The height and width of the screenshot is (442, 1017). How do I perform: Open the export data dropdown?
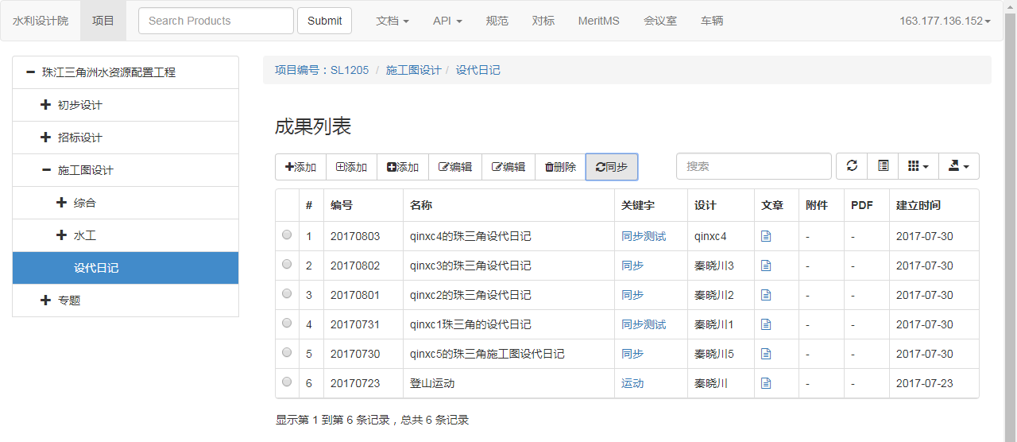tap(959, 166)
